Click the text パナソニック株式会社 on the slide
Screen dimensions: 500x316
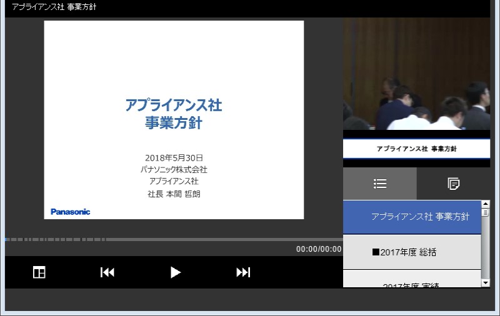tap(174, 169)
